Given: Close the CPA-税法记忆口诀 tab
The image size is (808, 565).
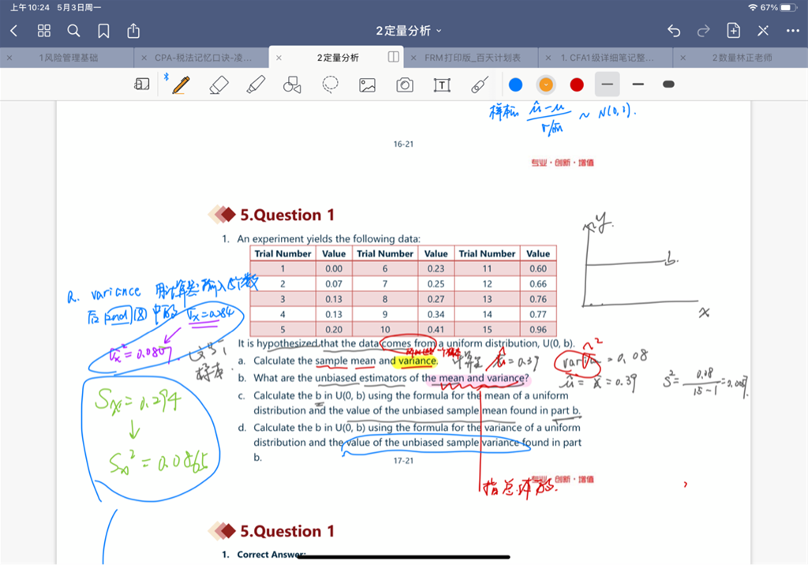Looking at the screenshot, I should [144, 58].
